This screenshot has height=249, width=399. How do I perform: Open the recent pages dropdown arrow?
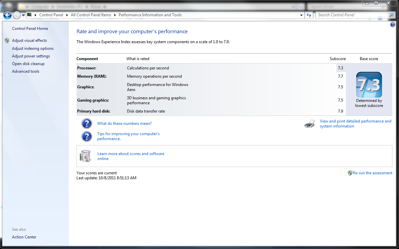[24, 15]
